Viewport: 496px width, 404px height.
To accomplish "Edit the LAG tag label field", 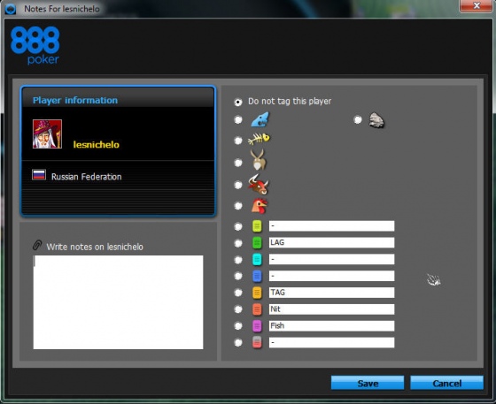I will click(331, 242).
